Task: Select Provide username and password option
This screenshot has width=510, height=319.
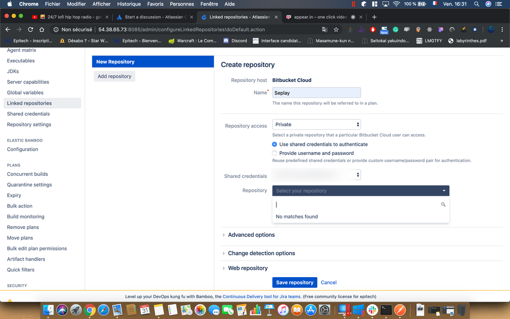Action: tap(274, 153)
